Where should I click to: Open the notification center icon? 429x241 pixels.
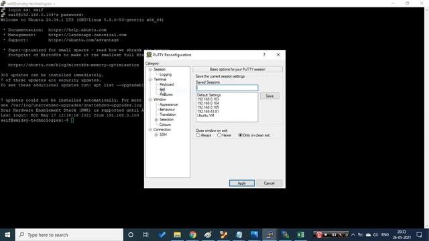click(x=419, y=235)
